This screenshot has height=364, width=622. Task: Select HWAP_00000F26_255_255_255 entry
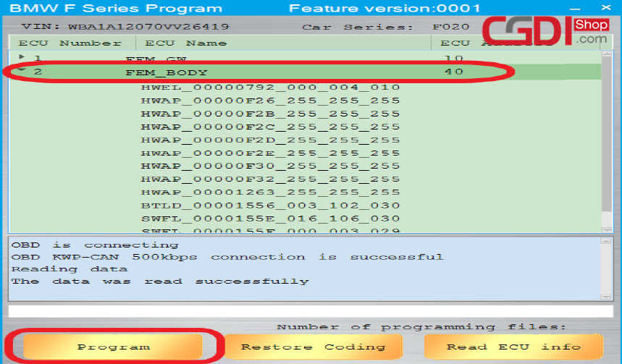pyautogui.click(x=270, y=101)
